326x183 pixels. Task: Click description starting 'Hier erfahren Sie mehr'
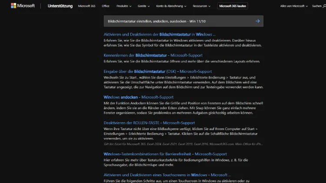pos(176,163)
